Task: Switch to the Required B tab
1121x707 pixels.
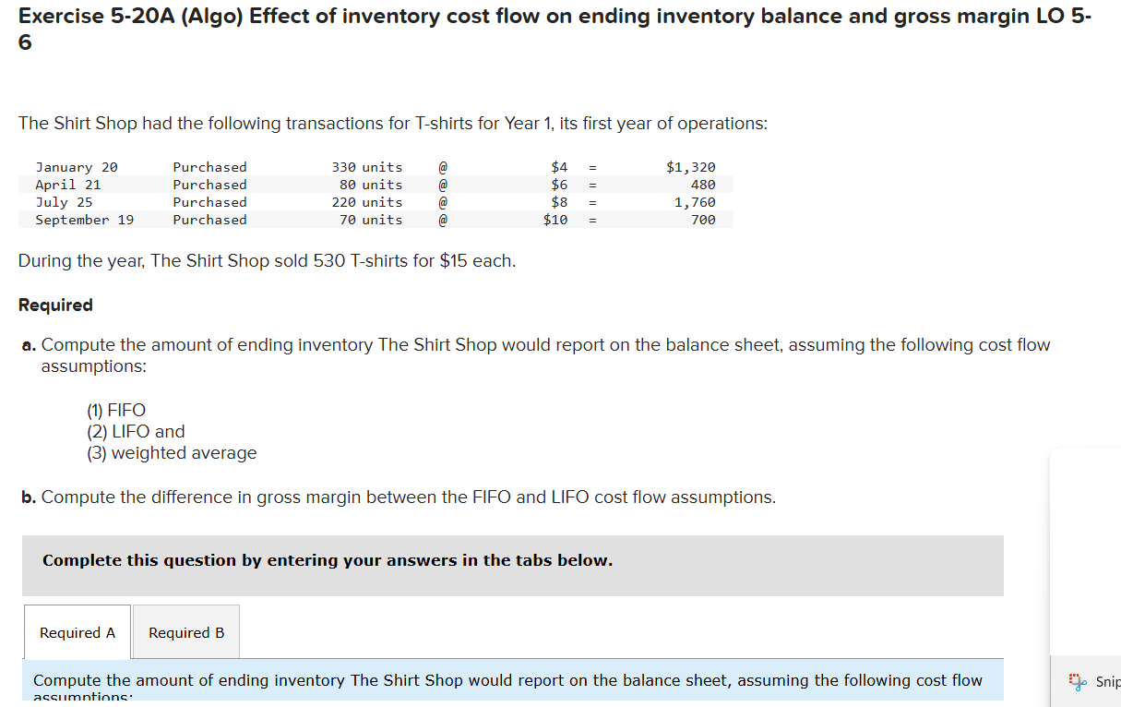Action: click(x=185, y=632)
